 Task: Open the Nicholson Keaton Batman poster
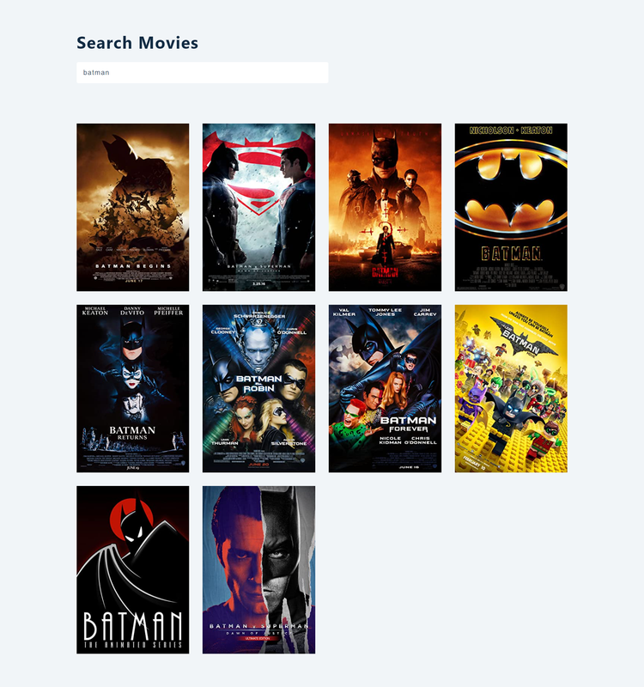coord(511,207)
